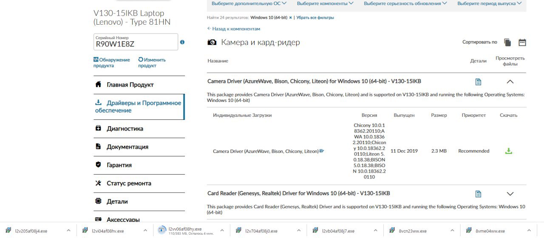Open Drivers and Software menu item
The width and height of the screenshot is (544, 238).
click(139, 107)
